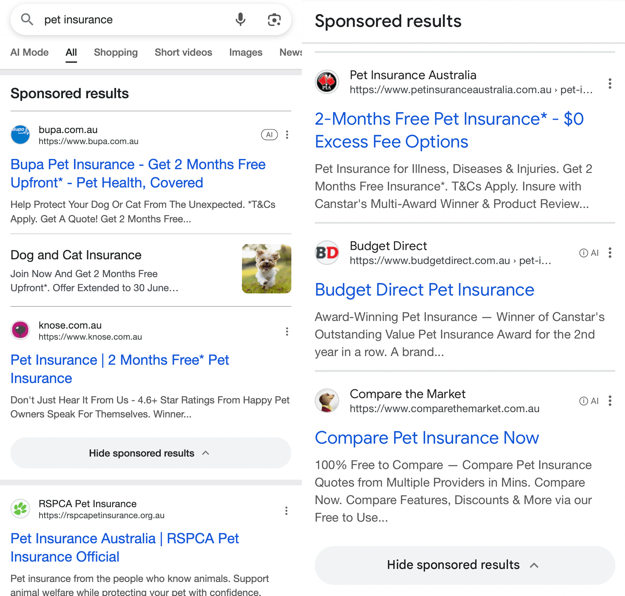Screen dimensions: 625x596
Task: Click the Budget Direct BD logo
Action: click(x=327, y=253)
